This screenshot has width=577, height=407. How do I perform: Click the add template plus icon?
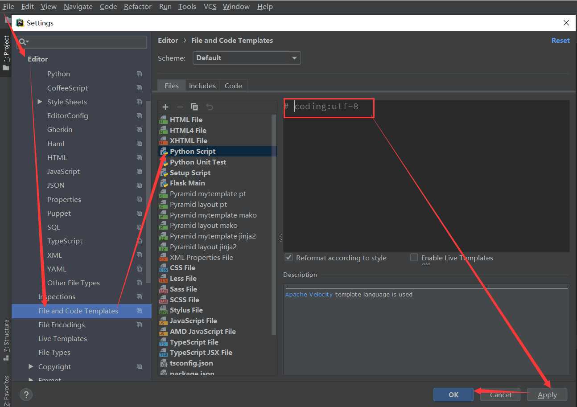[x=165, y=107]
